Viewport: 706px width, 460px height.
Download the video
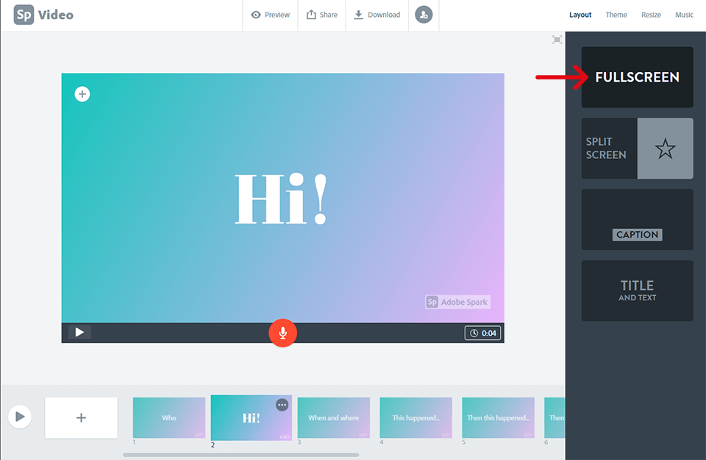tap(377, 15)
